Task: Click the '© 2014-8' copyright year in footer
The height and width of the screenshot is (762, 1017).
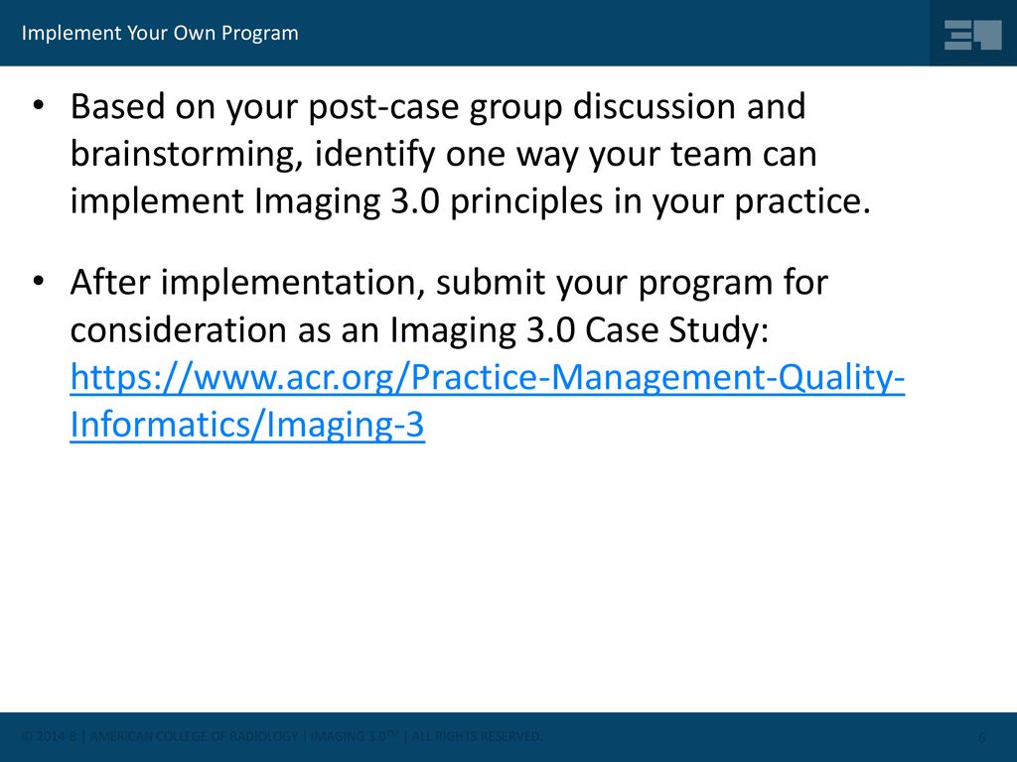Action: click(50, 736)
